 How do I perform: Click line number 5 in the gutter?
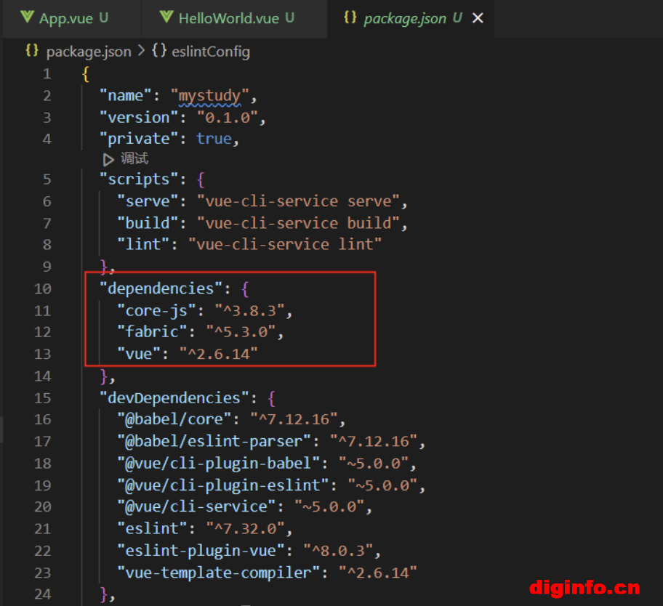coord(47,179)
